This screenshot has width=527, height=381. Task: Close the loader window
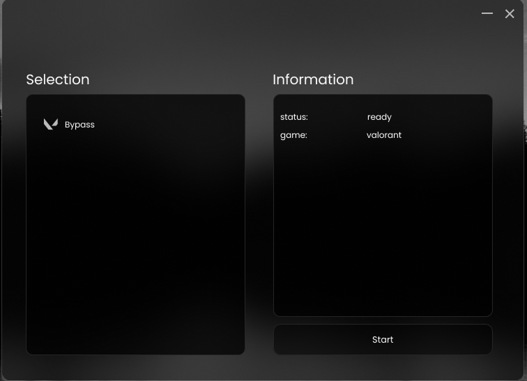click(510, 14)
